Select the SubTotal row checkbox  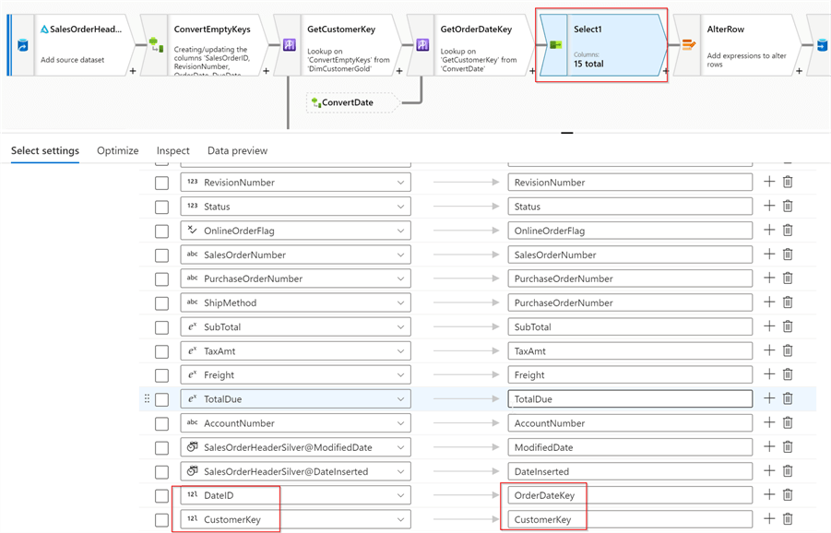click(161, 327)
